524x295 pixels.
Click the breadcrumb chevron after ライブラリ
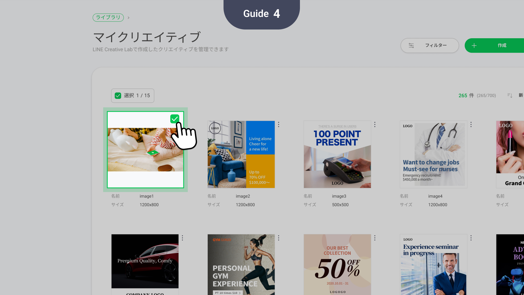click(x=129, y=18)
